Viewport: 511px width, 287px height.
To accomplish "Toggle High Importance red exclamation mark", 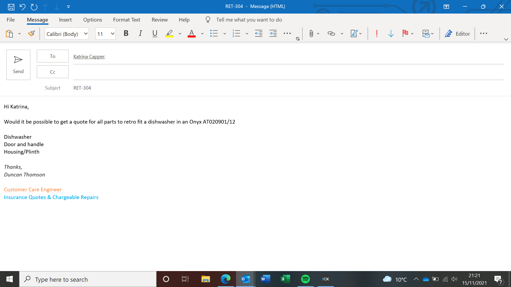I will [x=377, y=33].
